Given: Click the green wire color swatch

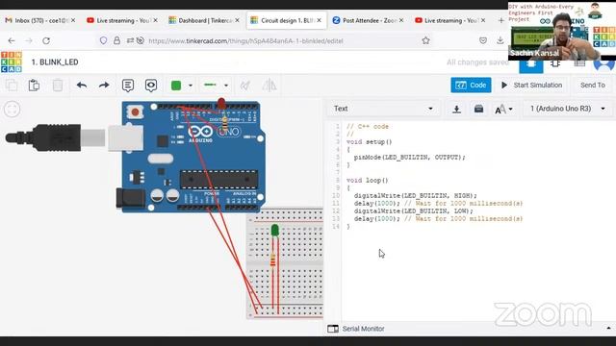Looking at the screenshot, I should (176, 86).
